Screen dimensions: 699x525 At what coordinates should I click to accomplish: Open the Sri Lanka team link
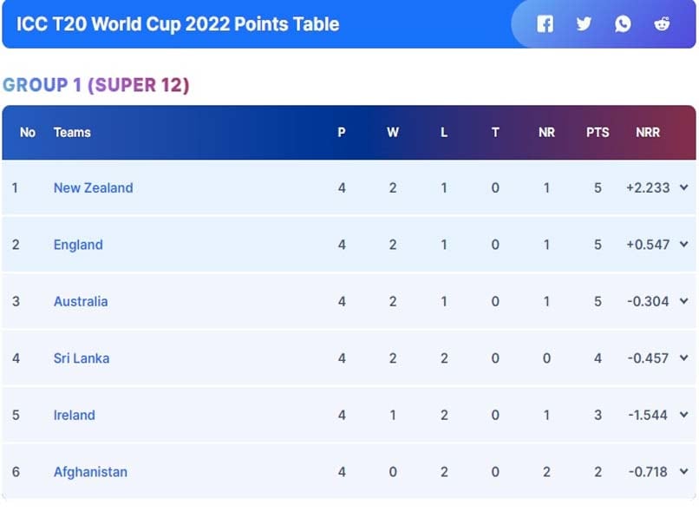point(82,358)
